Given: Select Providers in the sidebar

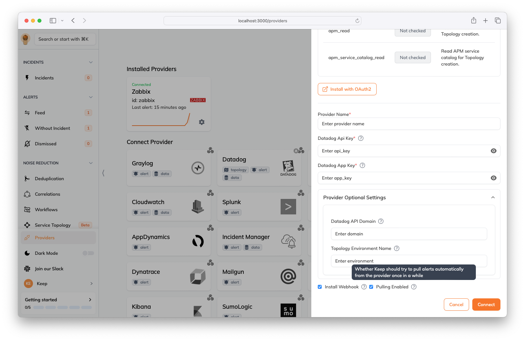Looking at the screenshot, I should [58, 238].
